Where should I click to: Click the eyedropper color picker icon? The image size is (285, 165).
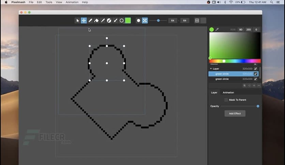pos(217,30)
